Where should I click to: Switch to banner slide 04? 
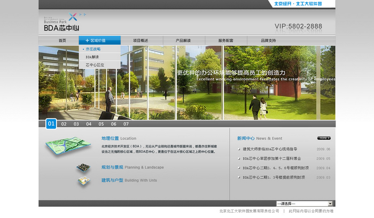click(89, 124)
